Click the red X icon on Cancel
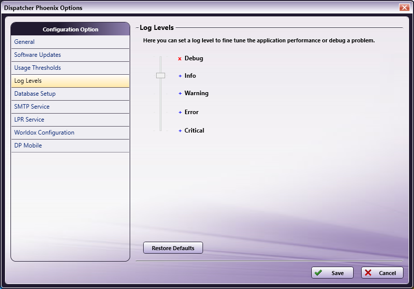 (368, 273)
